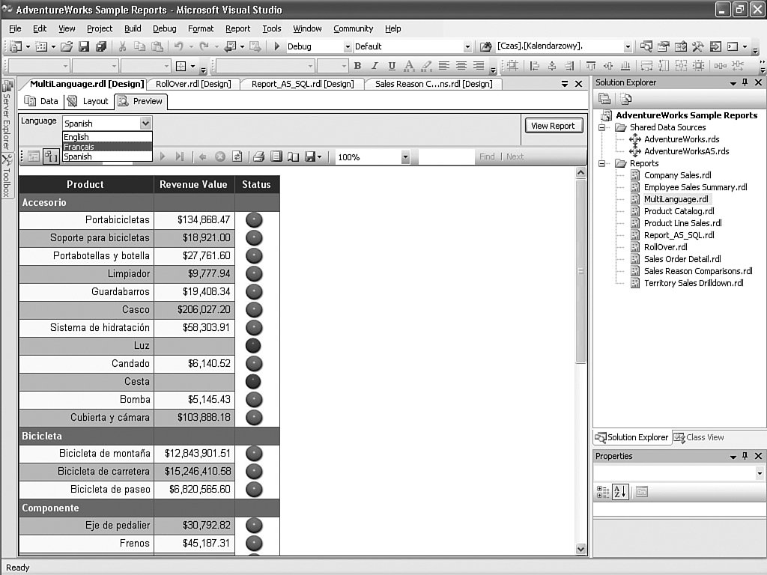Click the Stop Rendering icon in the report toolbar

[x=220, y=156]
